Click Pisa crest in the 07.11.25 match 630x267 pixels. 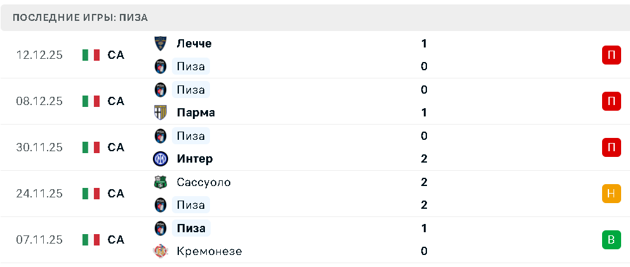point(160,228)
